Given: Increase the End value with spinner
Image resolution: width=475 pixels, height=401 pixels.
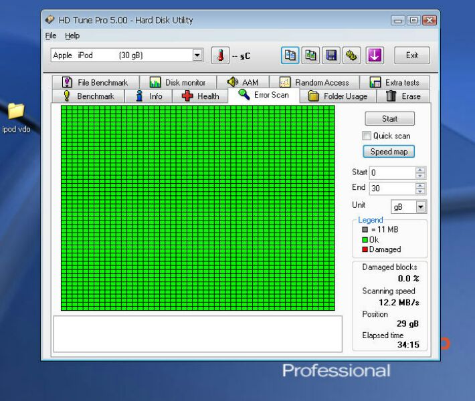Looking at the screenshot, I should tap(420, 186).
